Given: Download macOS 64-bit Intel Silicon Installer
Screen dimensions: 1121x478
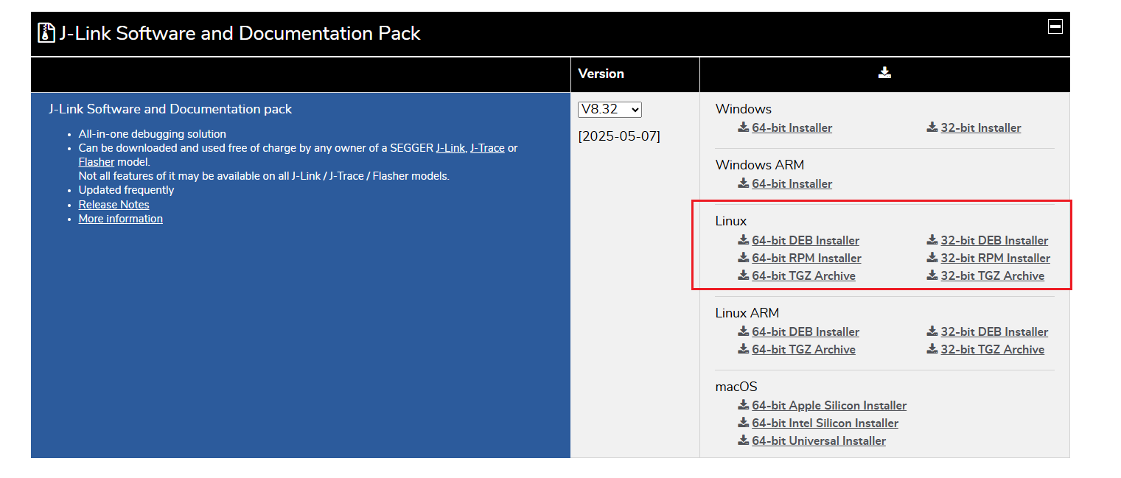Looking at the screenshot, I should (x=825, y=423).
